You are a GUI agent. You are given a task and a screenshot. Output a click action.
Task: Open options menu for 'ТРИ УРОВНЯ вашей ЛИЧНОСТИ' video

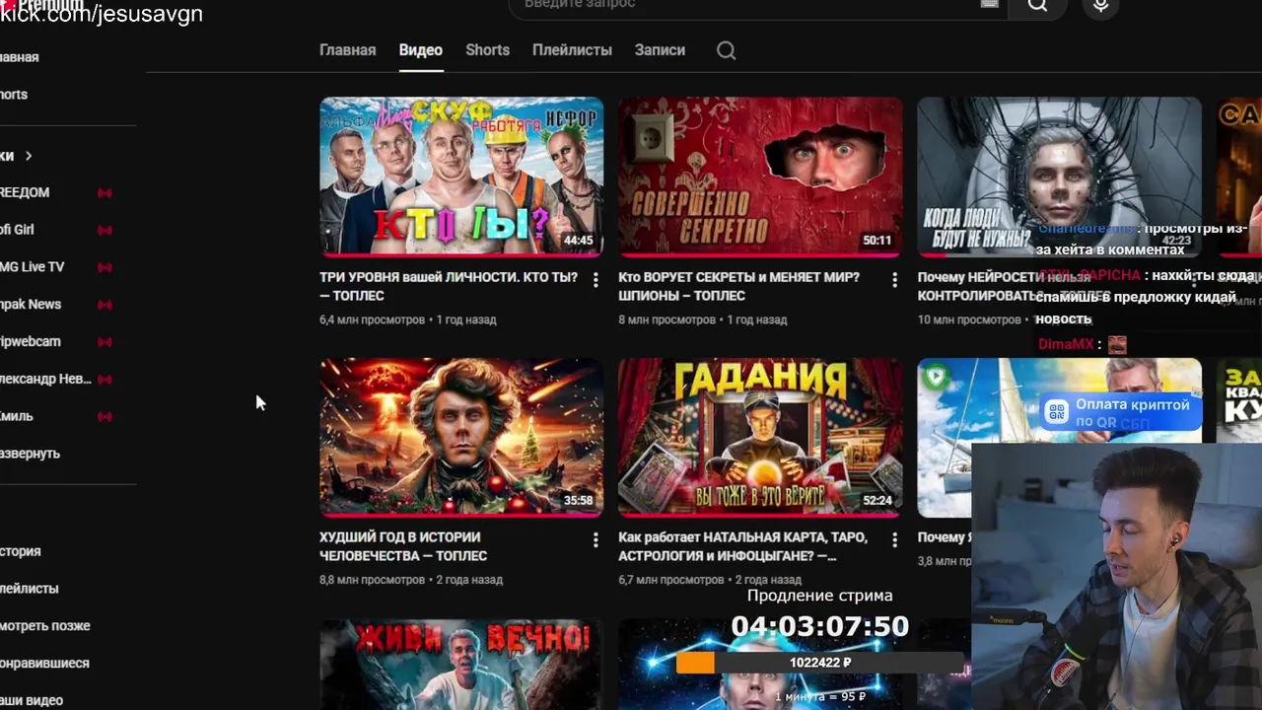click(596, 280)
